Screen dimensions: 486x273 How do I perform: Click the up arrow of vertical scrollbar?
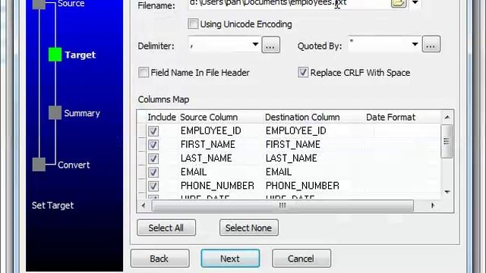[x=447, y=118]
